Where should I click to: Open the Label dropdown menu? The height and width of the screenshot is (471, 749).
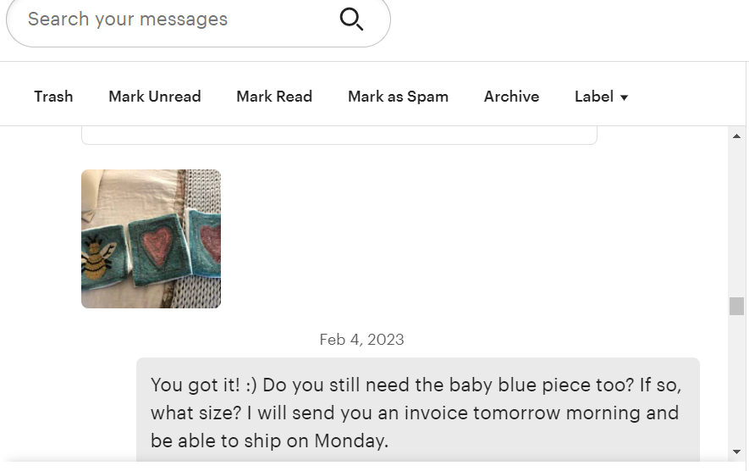coord(601,97)
